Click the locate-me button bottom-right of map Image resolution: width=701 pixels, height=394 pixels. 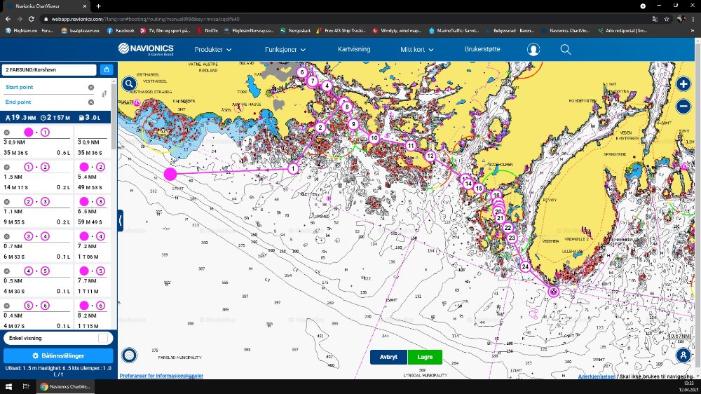(x=683, y=355)
